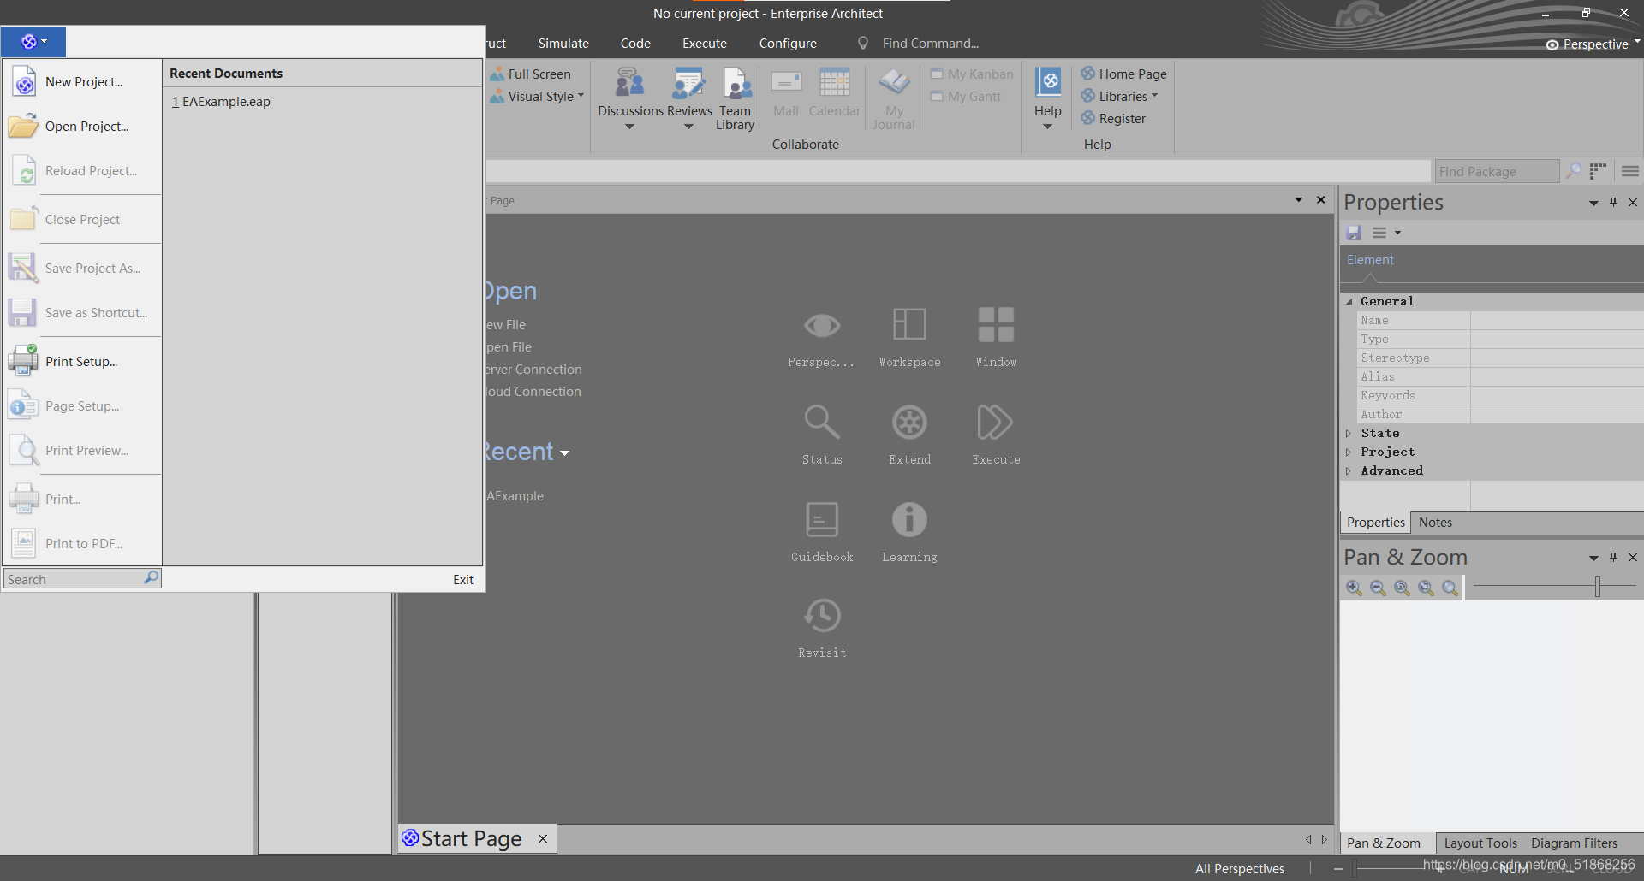Click the Window tiles icon
The height and width of the screenshot is (881, 1644).
pyautogui.click(x=996, y=325)
